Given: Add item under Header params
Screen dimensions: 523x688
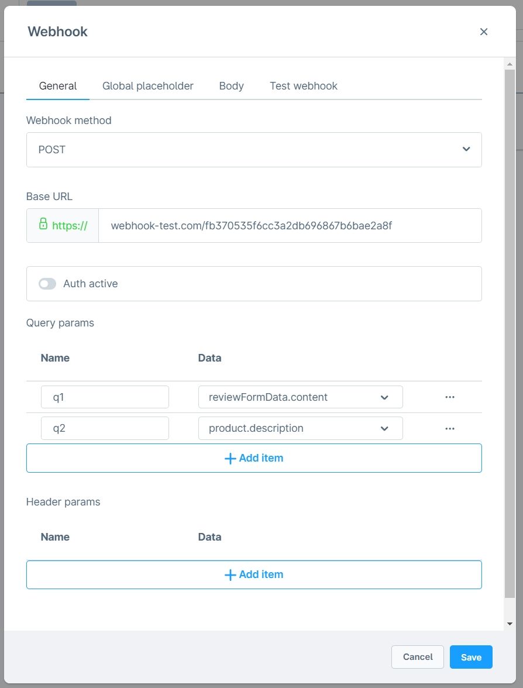Looking at the screenshot, I should point(254,575).
